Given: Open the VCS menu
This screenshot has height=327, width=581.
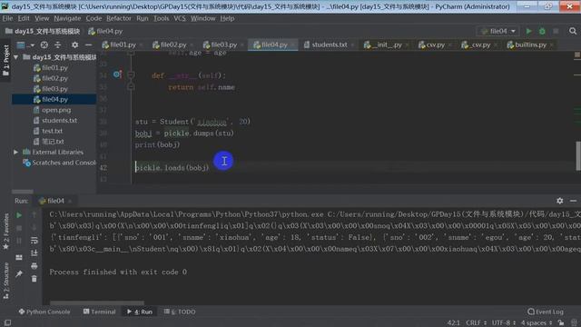Looking at the screenshot, I should [x=180, y=18].
